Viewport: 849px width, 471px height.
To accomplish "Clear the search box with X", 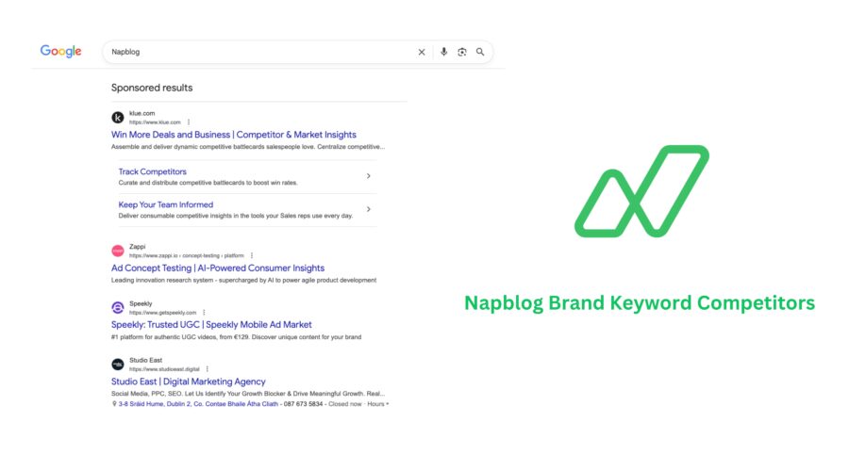I will pyautogui.click(x=422, y=52).
